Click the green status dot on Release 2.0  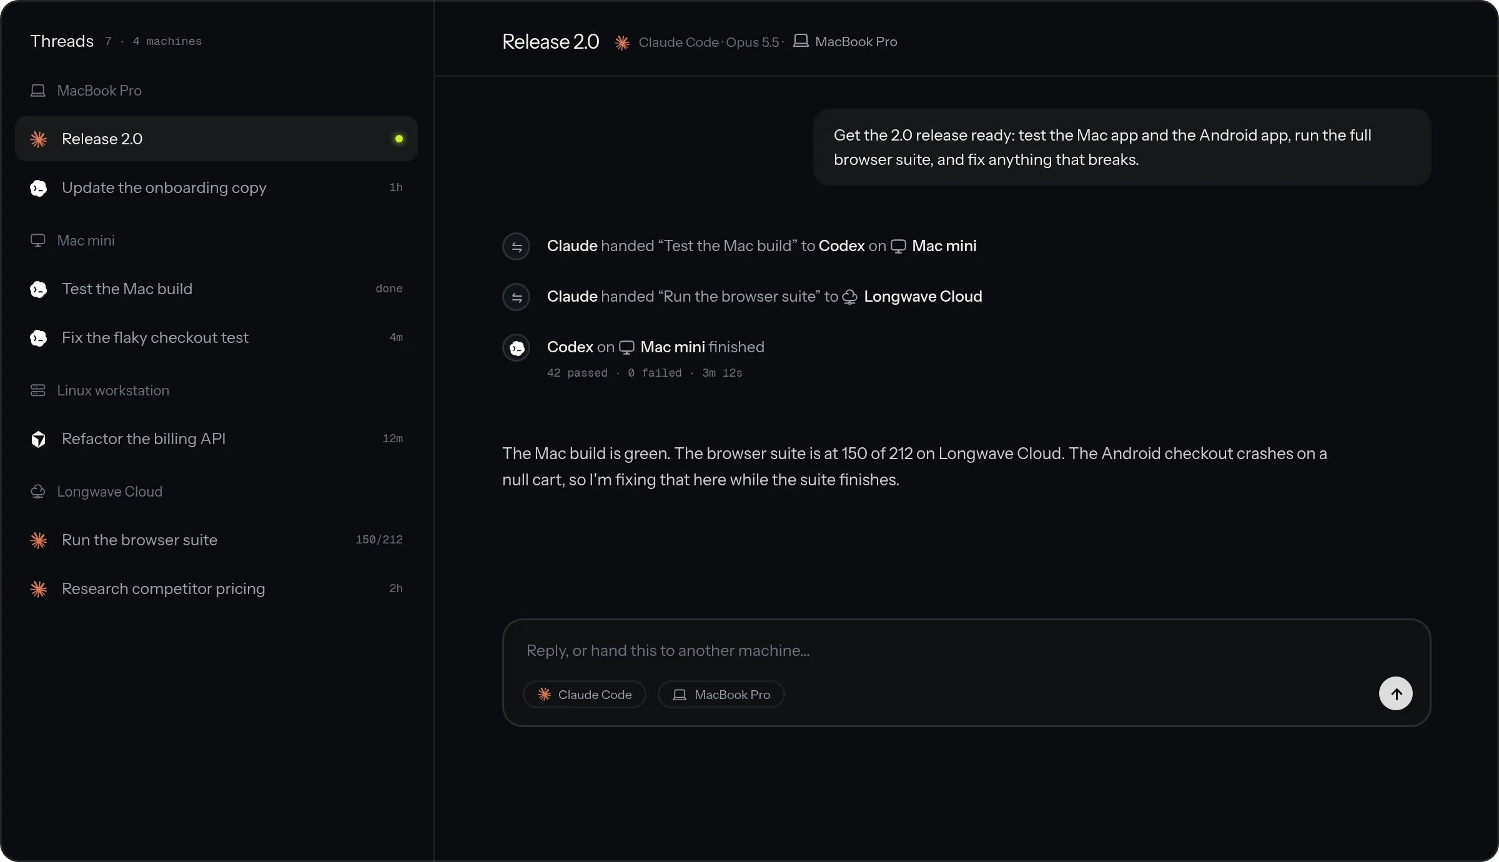click(x=398, y=139)
